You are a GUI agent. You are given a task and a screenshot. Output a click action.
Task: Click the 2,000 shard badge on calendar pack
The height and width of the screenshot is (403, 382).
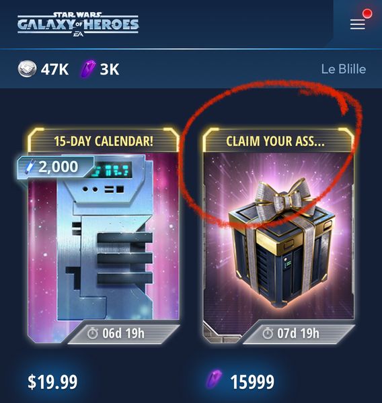[55, 167]
